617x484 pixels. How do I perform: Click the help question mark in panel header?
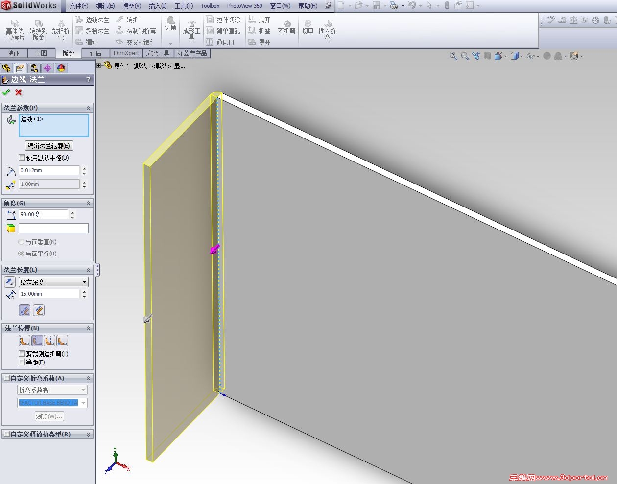pos(88,79)
